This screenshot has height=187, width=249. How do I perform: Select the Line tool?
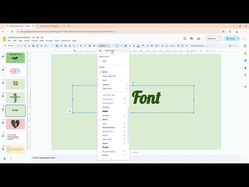74,46
